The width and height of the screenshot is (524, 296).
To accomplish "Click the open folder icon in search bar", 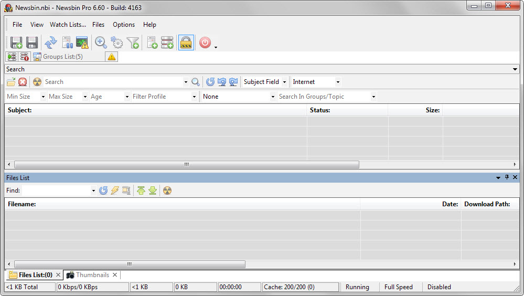I will [11, 82].
